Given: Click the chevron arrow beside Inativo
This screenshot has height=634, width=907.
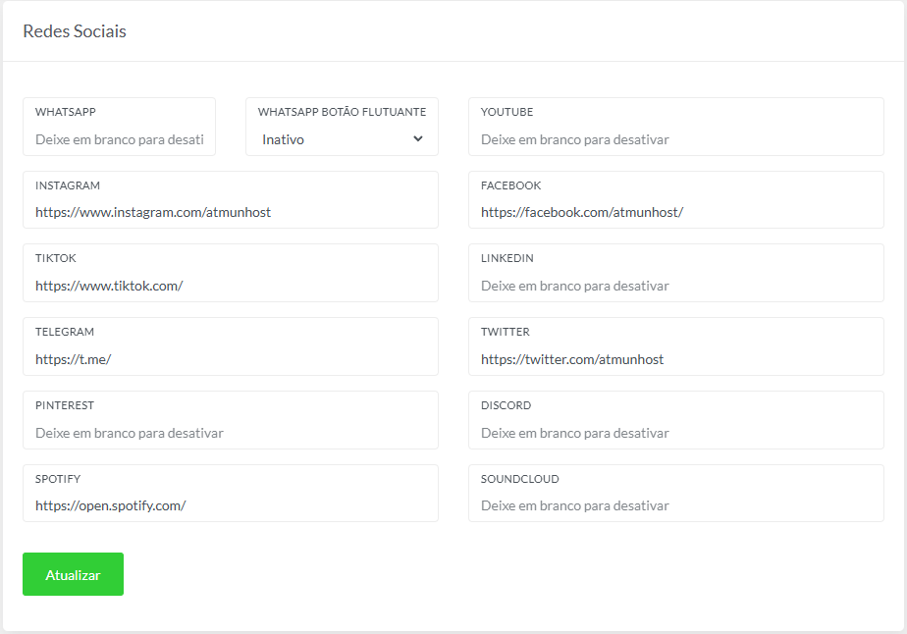Looking at the screenshot, I should point(418,139).
